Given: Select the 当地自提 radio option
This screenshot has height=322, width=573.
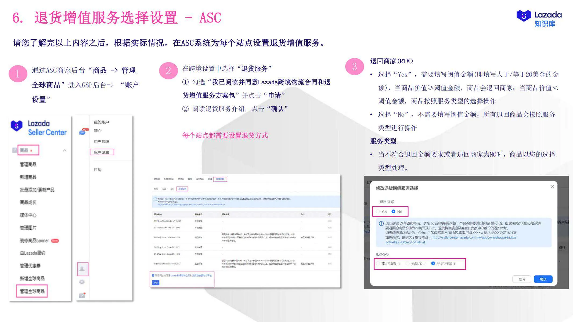Looking at the screenshot, I should [x=433, y=264].
